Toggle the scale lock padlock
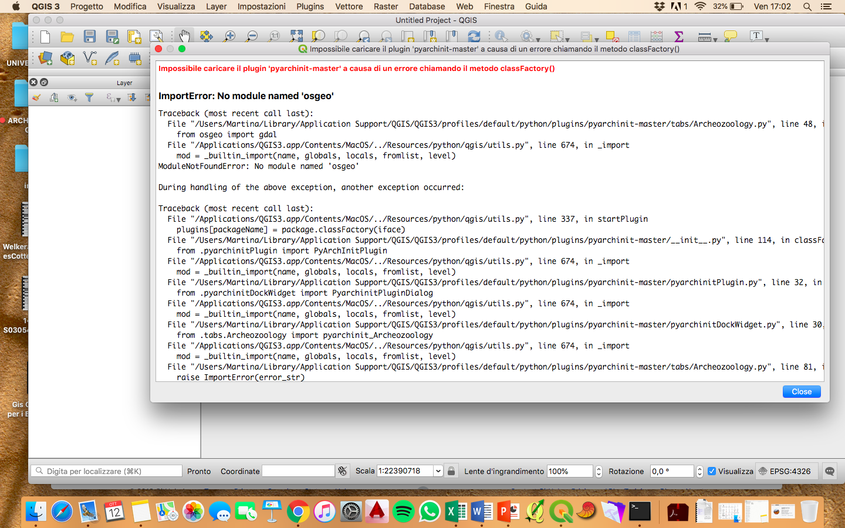Screen dimensions: 845x528 point(451,471)
